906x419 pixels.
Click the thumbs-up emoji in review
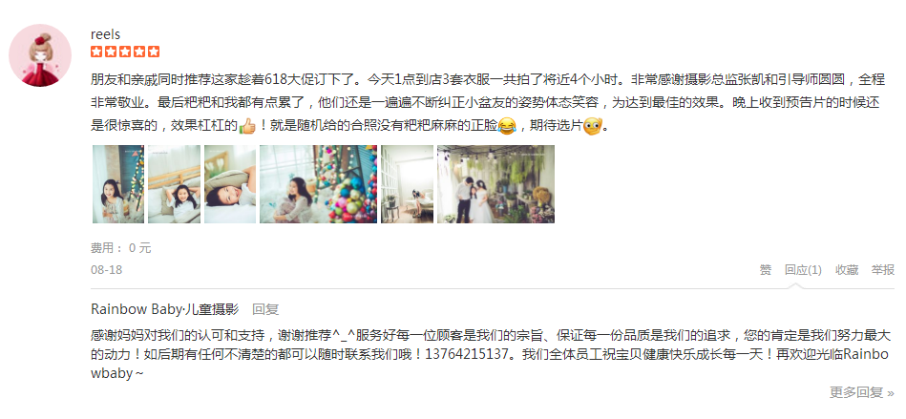coord(247,125)
